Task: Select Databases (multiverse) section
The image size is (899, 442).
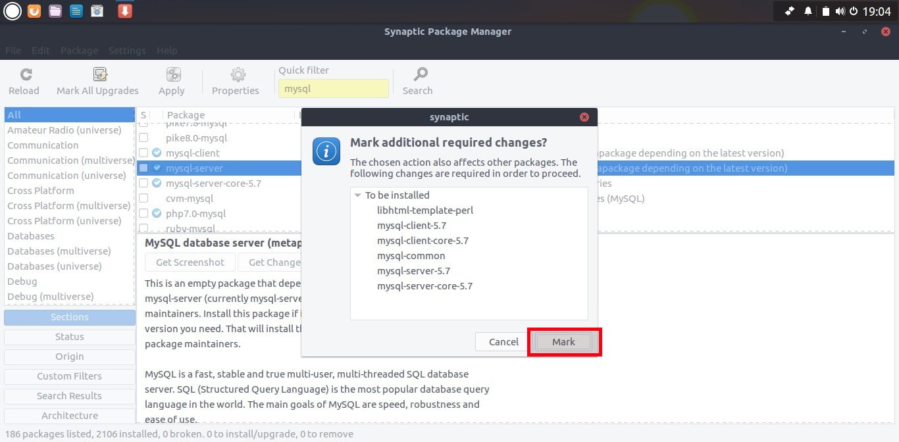Action: (70, 251)
